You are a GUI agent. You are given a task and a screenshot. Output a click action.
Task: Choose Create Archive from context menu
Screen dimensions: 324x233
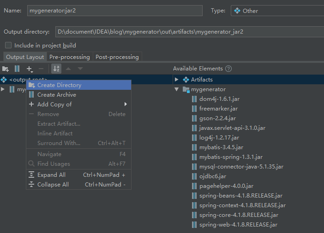pos(56,95)
